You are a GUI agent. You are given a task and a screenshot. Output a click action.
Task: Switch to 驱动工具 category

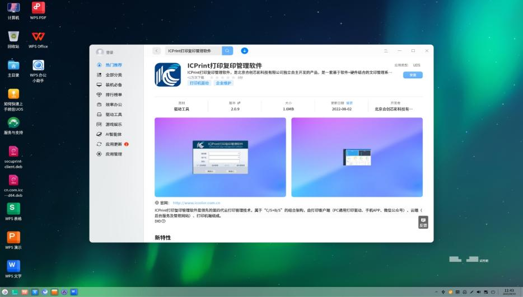coord(113,115)
